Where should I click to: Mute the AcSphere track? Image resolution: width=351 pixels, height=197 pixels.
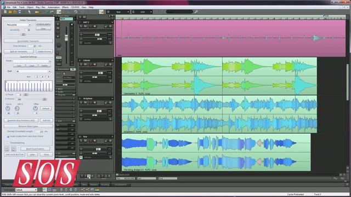pyautogui.click(x=85, y=102)
